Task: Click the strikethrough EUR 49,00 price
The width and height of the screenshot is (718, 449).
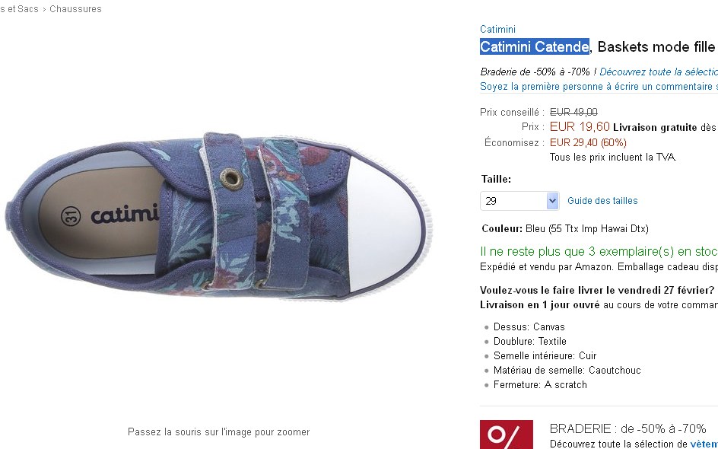Action: coord(573,112)
